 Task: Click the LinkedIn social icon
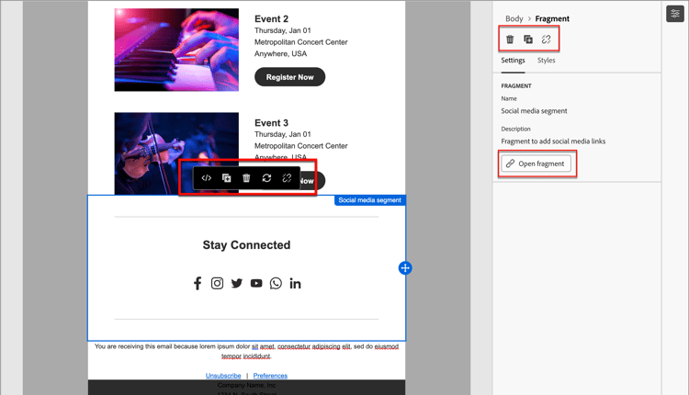tap(295, 284)
